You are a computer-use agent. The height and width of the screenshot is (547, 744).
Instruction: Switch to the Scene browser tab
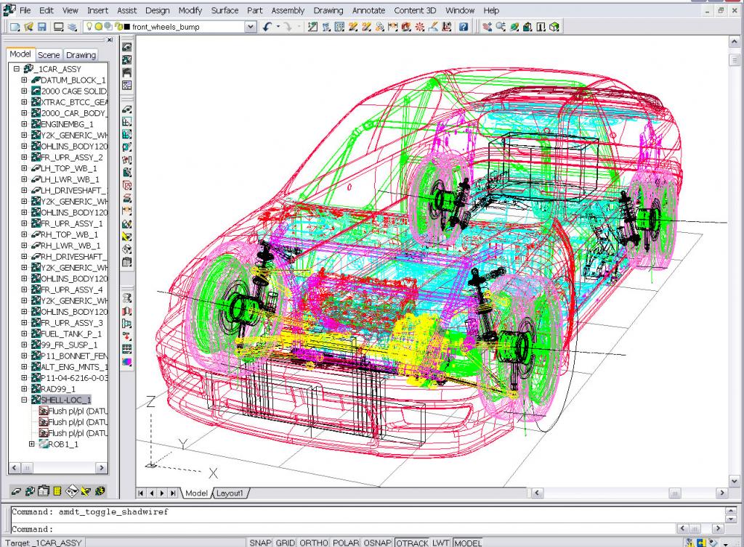pos(49,55)
